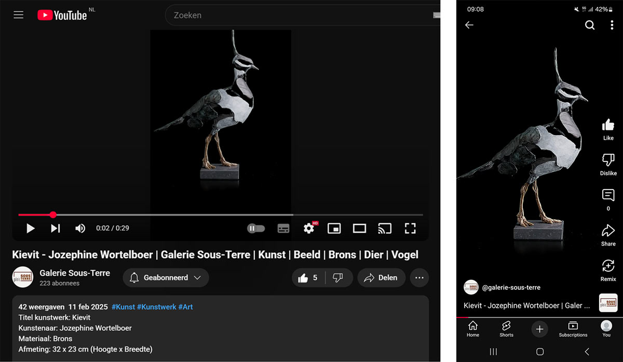623x362 pixels.
Task: Click the Zoeken search field
Action: tap(301, 16)
